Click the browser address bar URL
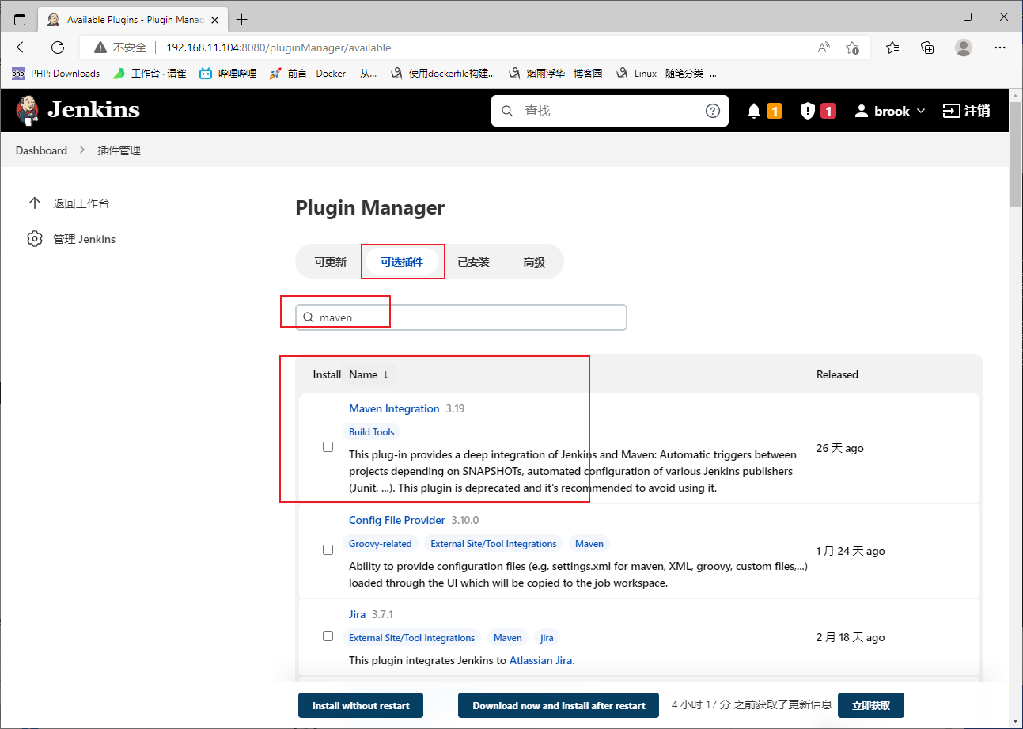This screenshot has width=1023, height=729. pos(278,47)
